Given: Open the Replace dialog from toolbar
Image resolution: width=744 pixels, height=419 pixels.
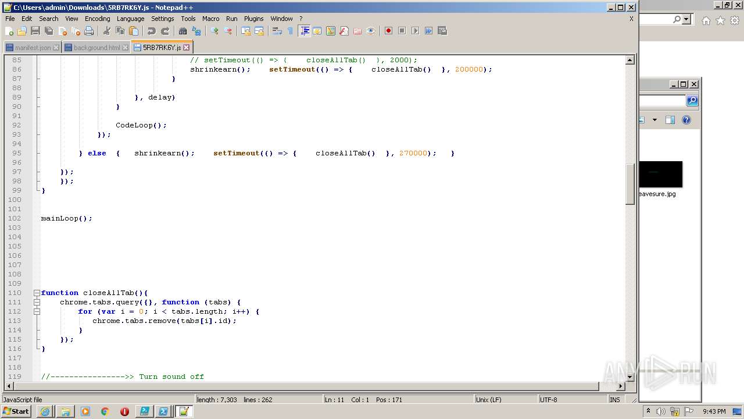Looking at the screenshot, I should [196, 31].
